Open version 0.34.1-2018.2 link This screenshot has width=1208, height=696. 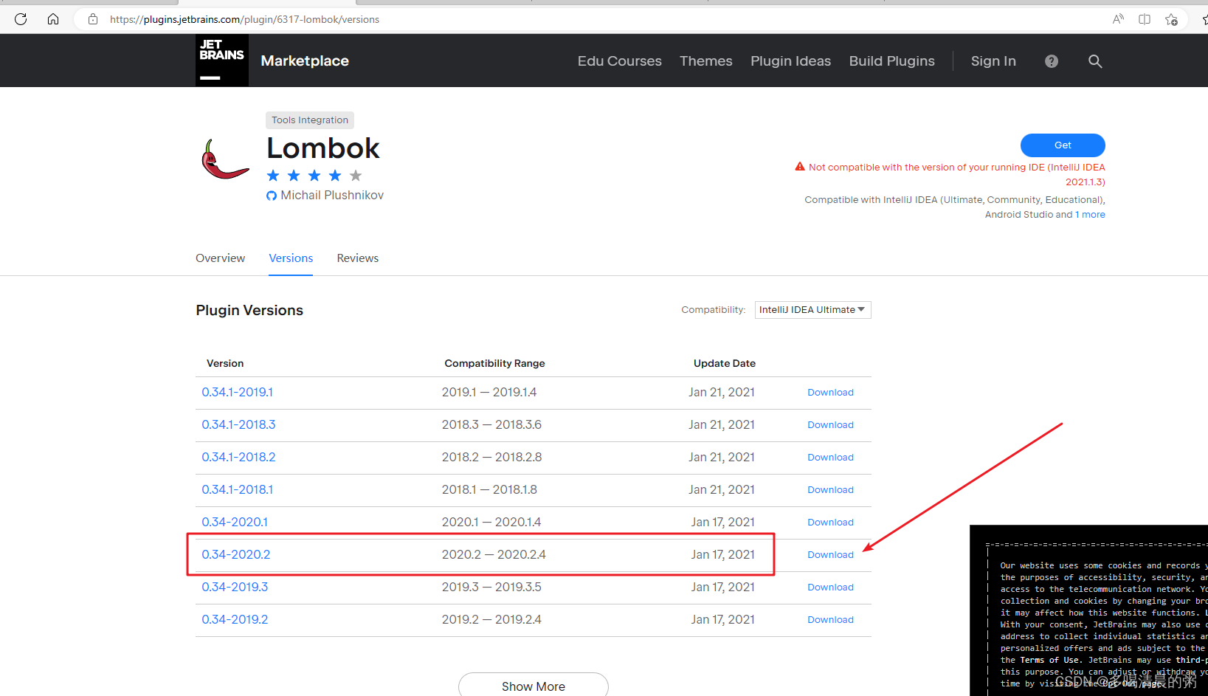pyautogui.click(x=238, y=458)
